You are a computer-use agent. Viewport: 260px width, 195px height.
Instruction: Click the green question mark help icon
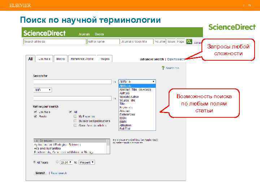point(163,68)
